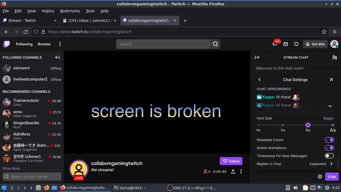This screenshot has height=192, width=341.
Task: Collapse the stream chat panel arrow
Action: click(x=257, y=57)
